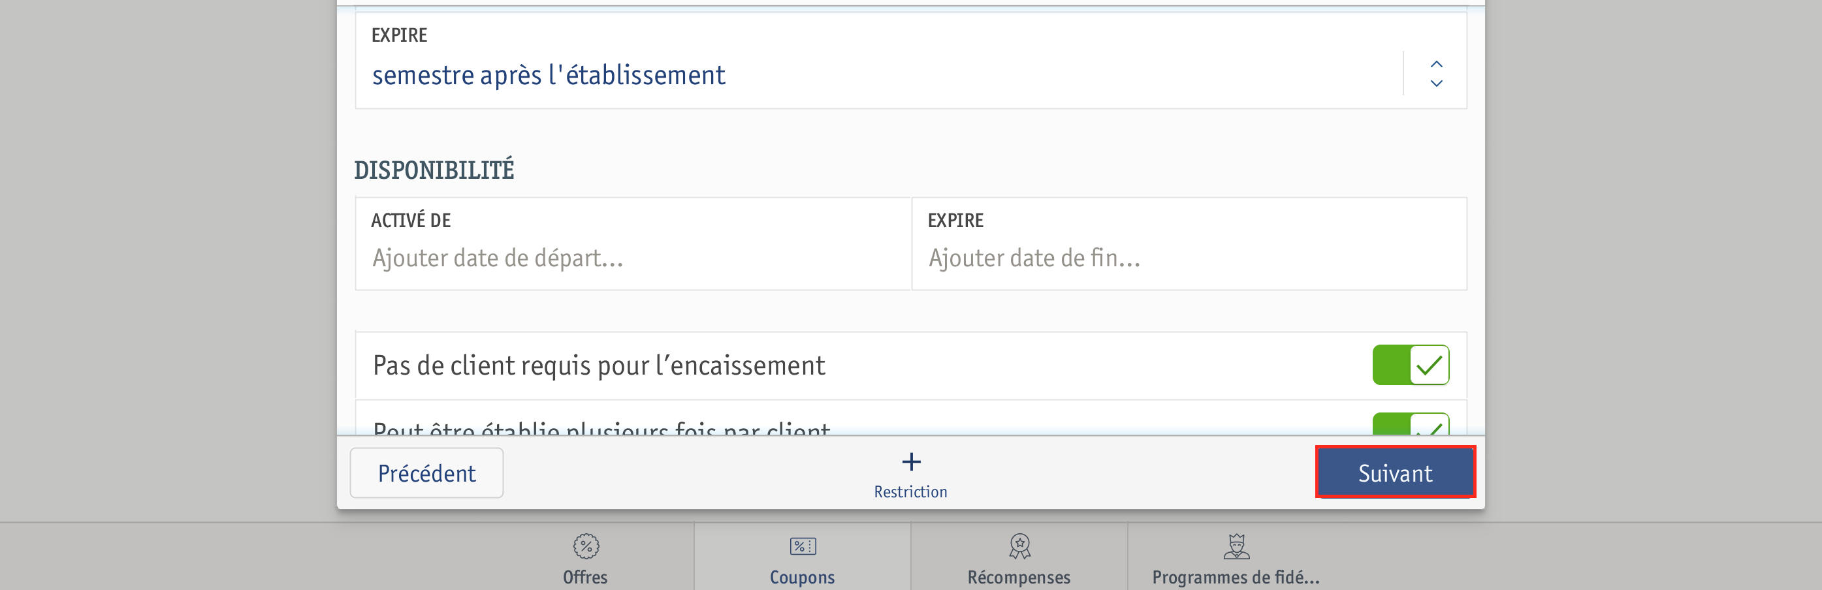The width and height of the screenshot is (1822, 590).
Task: Open the semestre après l'établissement dropdown
Action: [x=911, y=61]
